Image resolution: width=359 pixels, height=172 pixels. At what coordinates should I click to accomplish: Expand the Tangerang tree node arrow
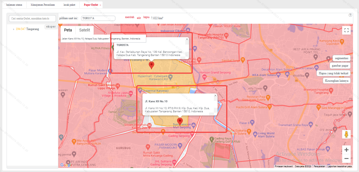tap(13, 29)
